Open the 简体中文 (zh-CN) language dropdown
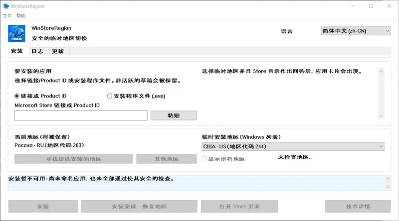 click(x=356, y=31)
